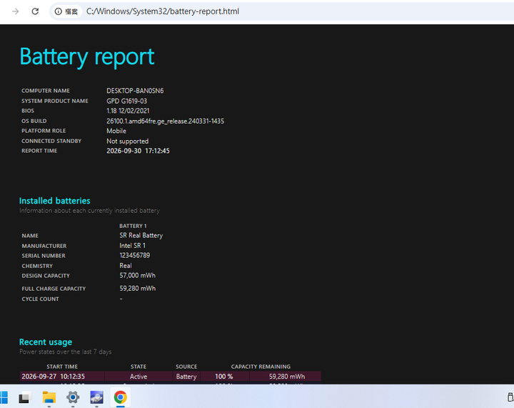Switch to Chrome in the taskbar
Screen dimensions: 514x408
tap(121, 397)
